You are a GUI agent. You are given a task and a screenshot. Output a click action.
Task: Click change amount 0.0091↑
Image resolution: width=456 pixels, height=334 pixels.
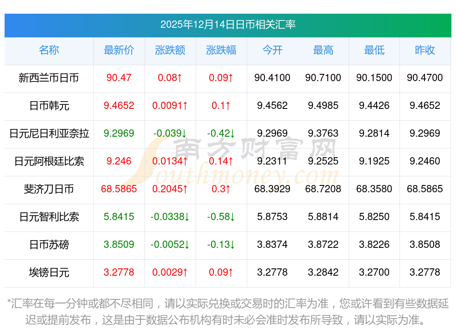[x=170, y=105]
